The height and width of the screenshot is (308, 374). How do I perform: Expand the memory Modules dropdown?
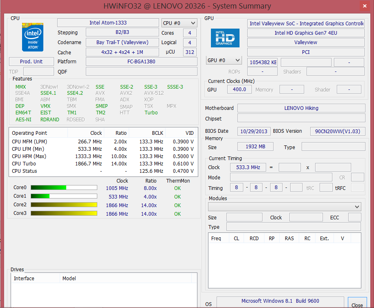pos(284,207)
